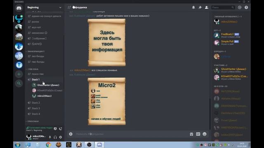This screenshot has height=148, width=264.
Task: Click own user avatar in bottom panel
Action: click(29, 137)
